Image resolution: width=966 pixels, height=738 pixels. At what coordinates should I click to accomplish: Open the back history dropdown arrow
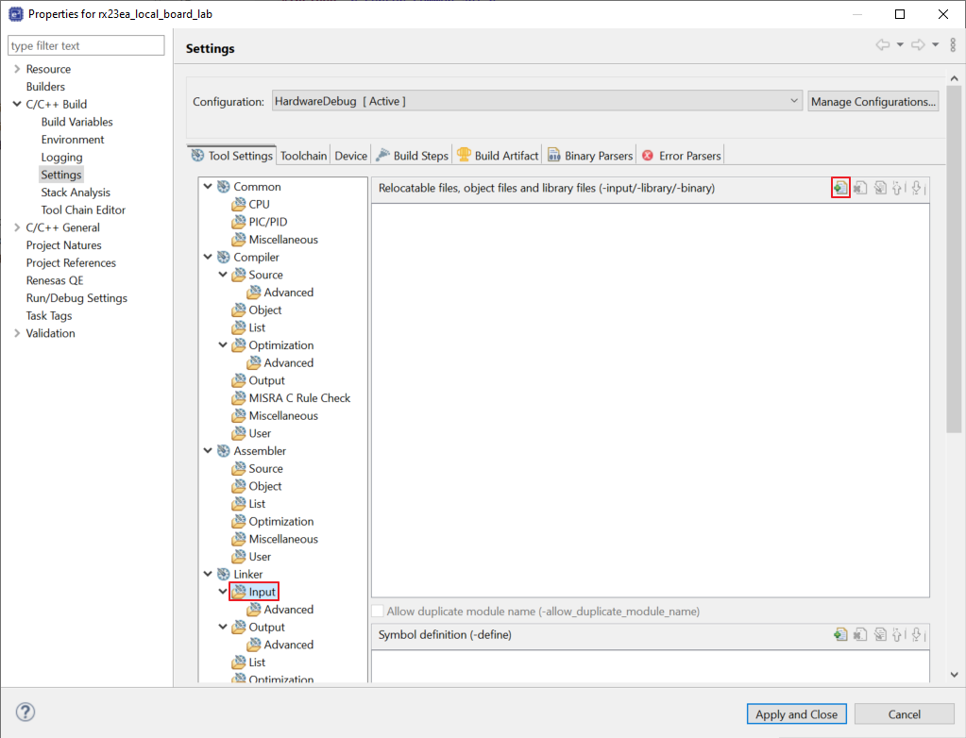coord(900,45)
